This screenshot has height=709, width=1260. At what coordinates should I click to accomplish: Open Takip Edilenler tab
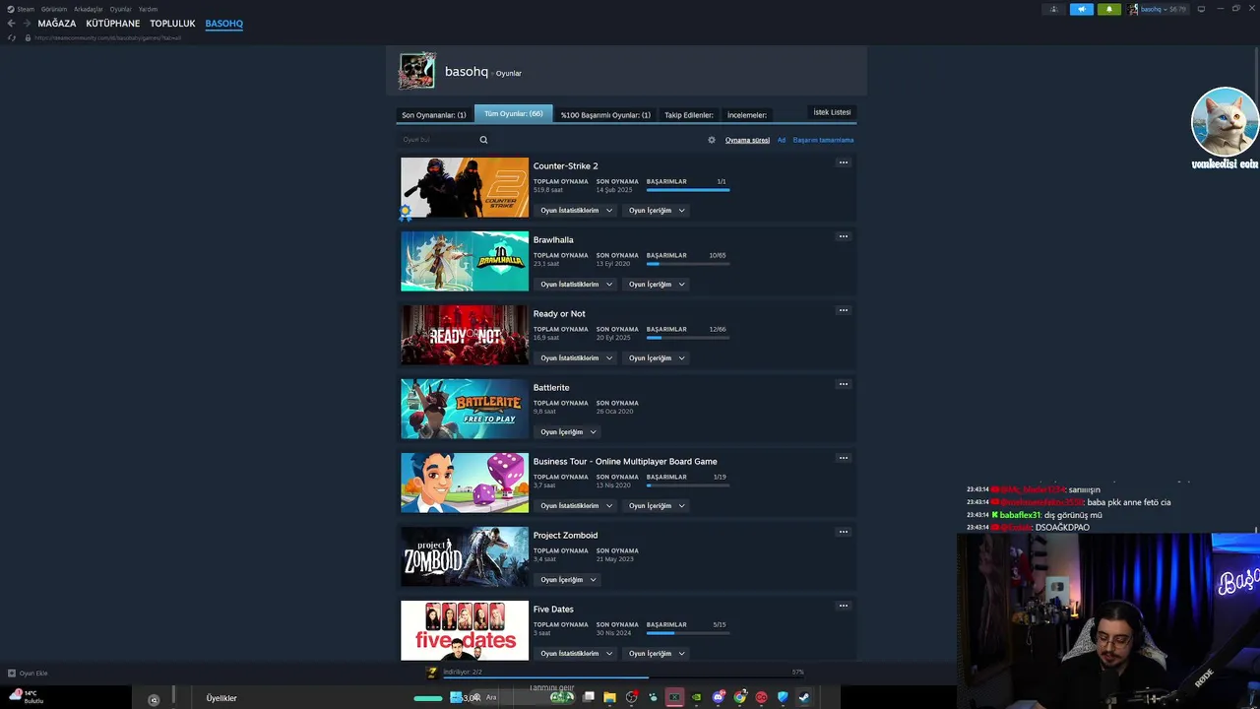[x=689, y=115]
